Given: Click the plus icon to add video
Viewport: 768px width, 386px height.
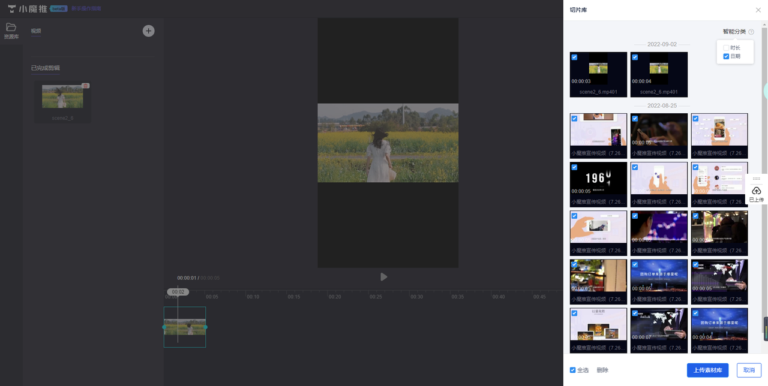Looking at the screenshot, I should click(x=148, y=31).
